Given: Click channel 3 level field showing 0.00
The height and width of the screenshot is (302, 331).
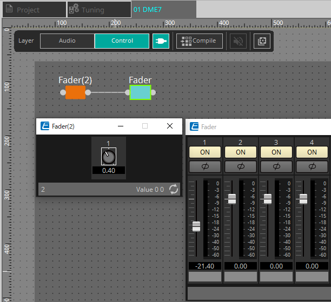Looking at the screenshot, I should pyautogui.click(x=276, y=266).
